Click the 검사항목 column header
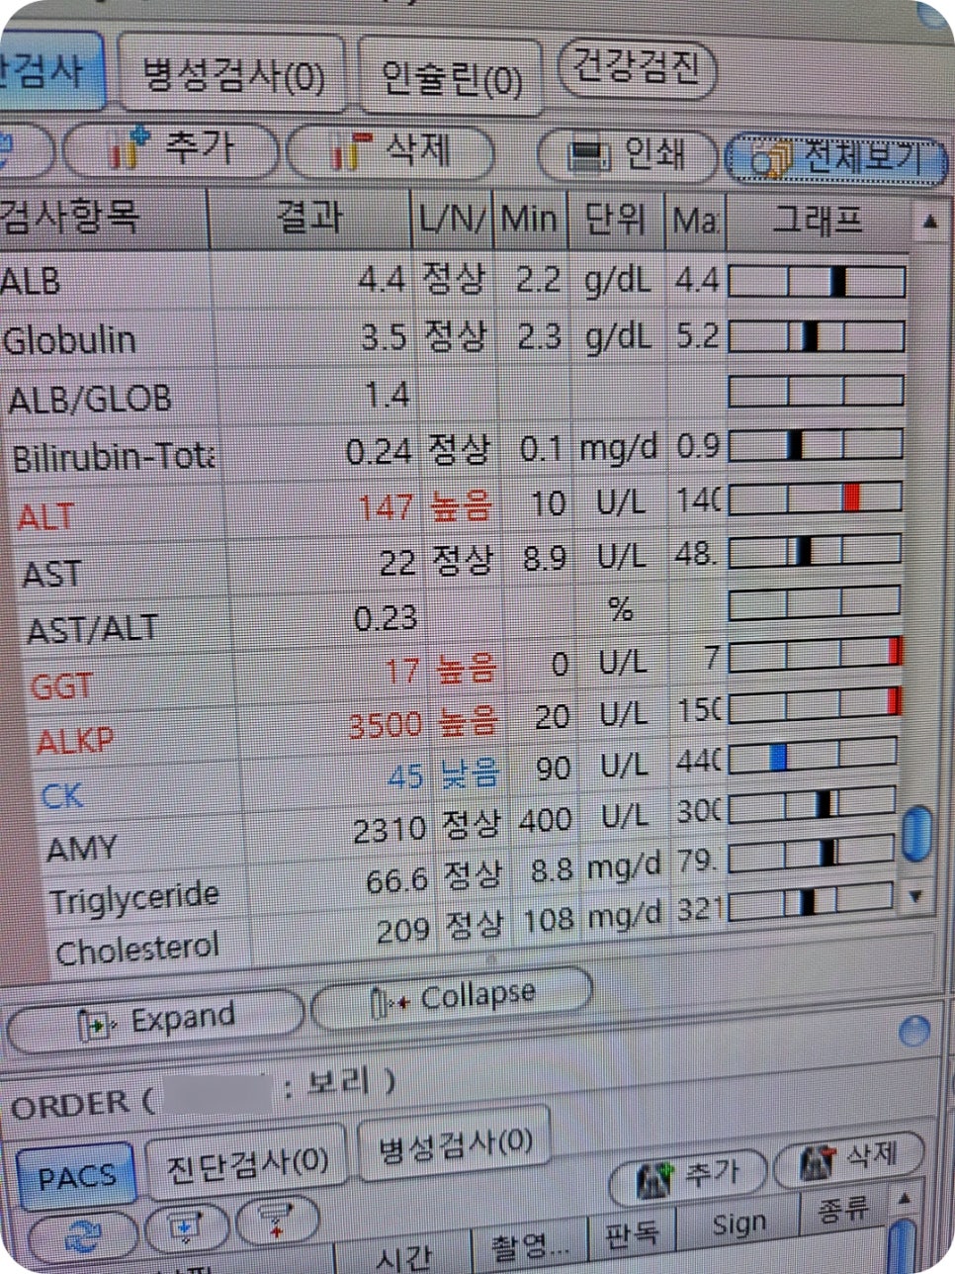The image size is (955, 1274). pyautogui.click(x=103, y=217)
